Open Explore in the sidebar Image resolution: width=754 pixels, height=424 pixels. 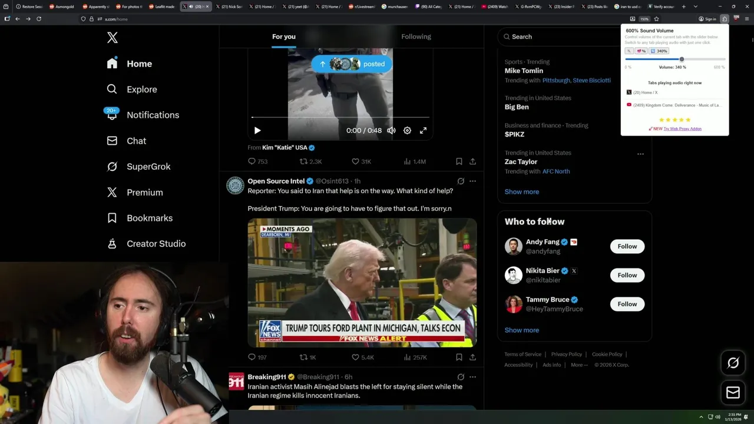pyautogui.click(x=132, y=90)
